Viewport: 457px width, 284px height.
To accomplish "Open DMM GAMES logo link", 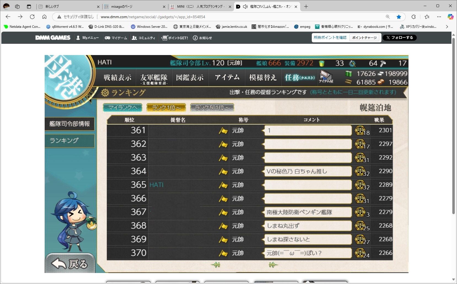I will tap(53, 38).
